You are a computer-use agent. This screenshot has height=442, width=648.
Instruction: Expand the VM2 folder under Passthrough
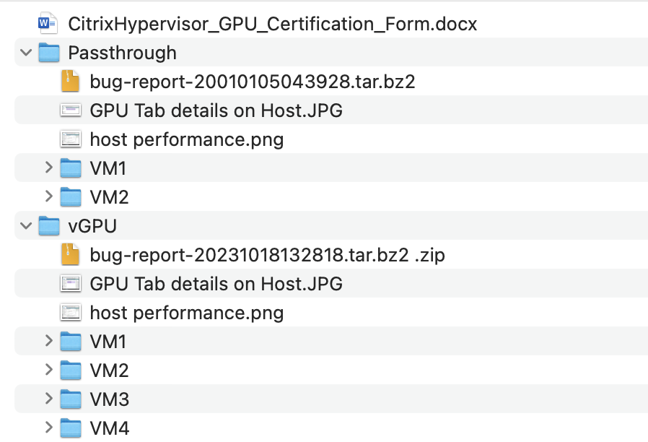49,196
